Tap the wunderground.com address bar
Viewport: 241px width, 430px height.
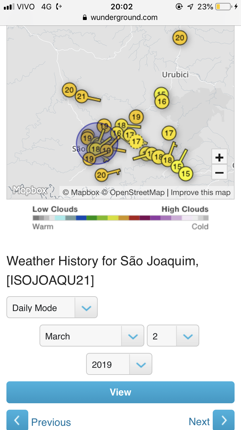coord(121,17)
